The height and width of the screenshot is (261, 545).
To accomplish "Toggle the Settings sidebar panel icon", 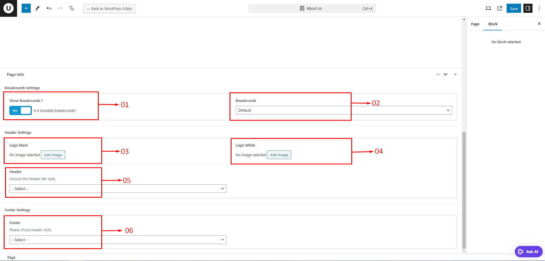I will (528, 8).
